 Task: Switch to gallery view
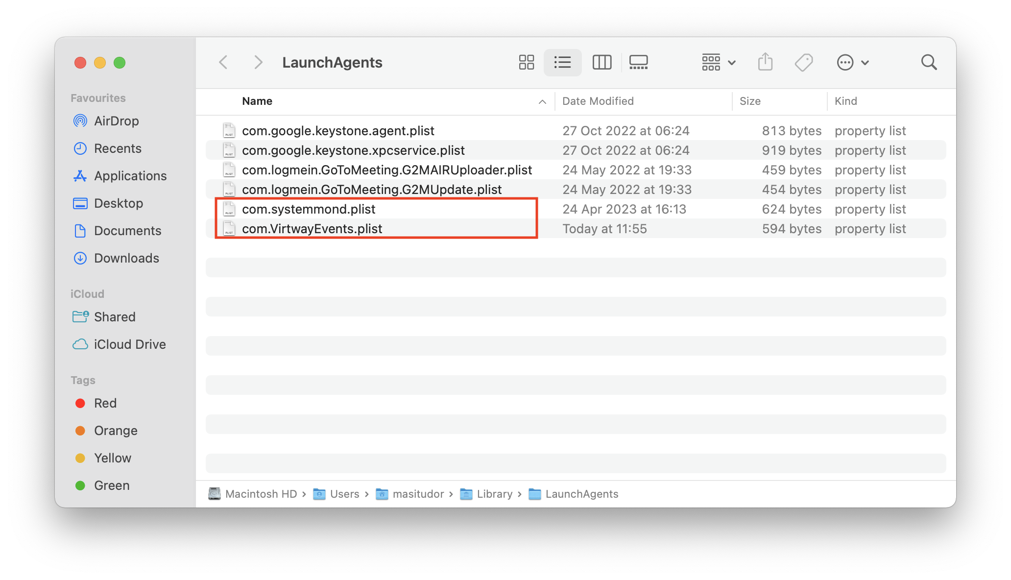[638, 62]
